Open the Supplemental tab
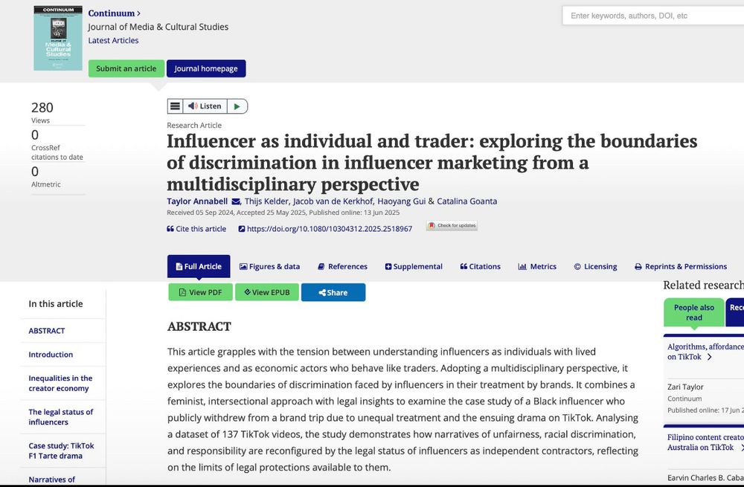 tap(414, 266)
